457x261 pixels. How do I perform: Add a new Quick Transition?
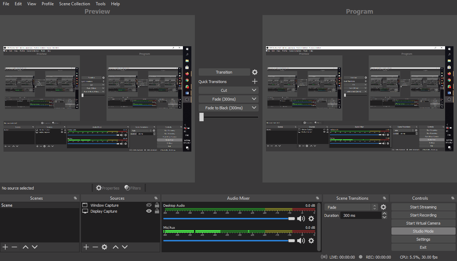[x=254, y=81]
